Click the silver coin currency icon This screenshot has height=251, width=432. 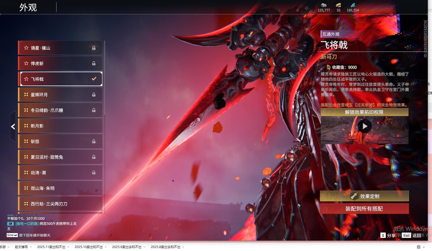point(324,5)
